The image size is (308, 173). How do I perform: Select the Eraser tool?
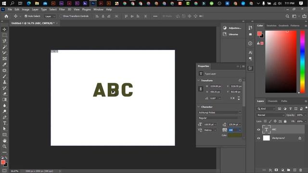4,94
